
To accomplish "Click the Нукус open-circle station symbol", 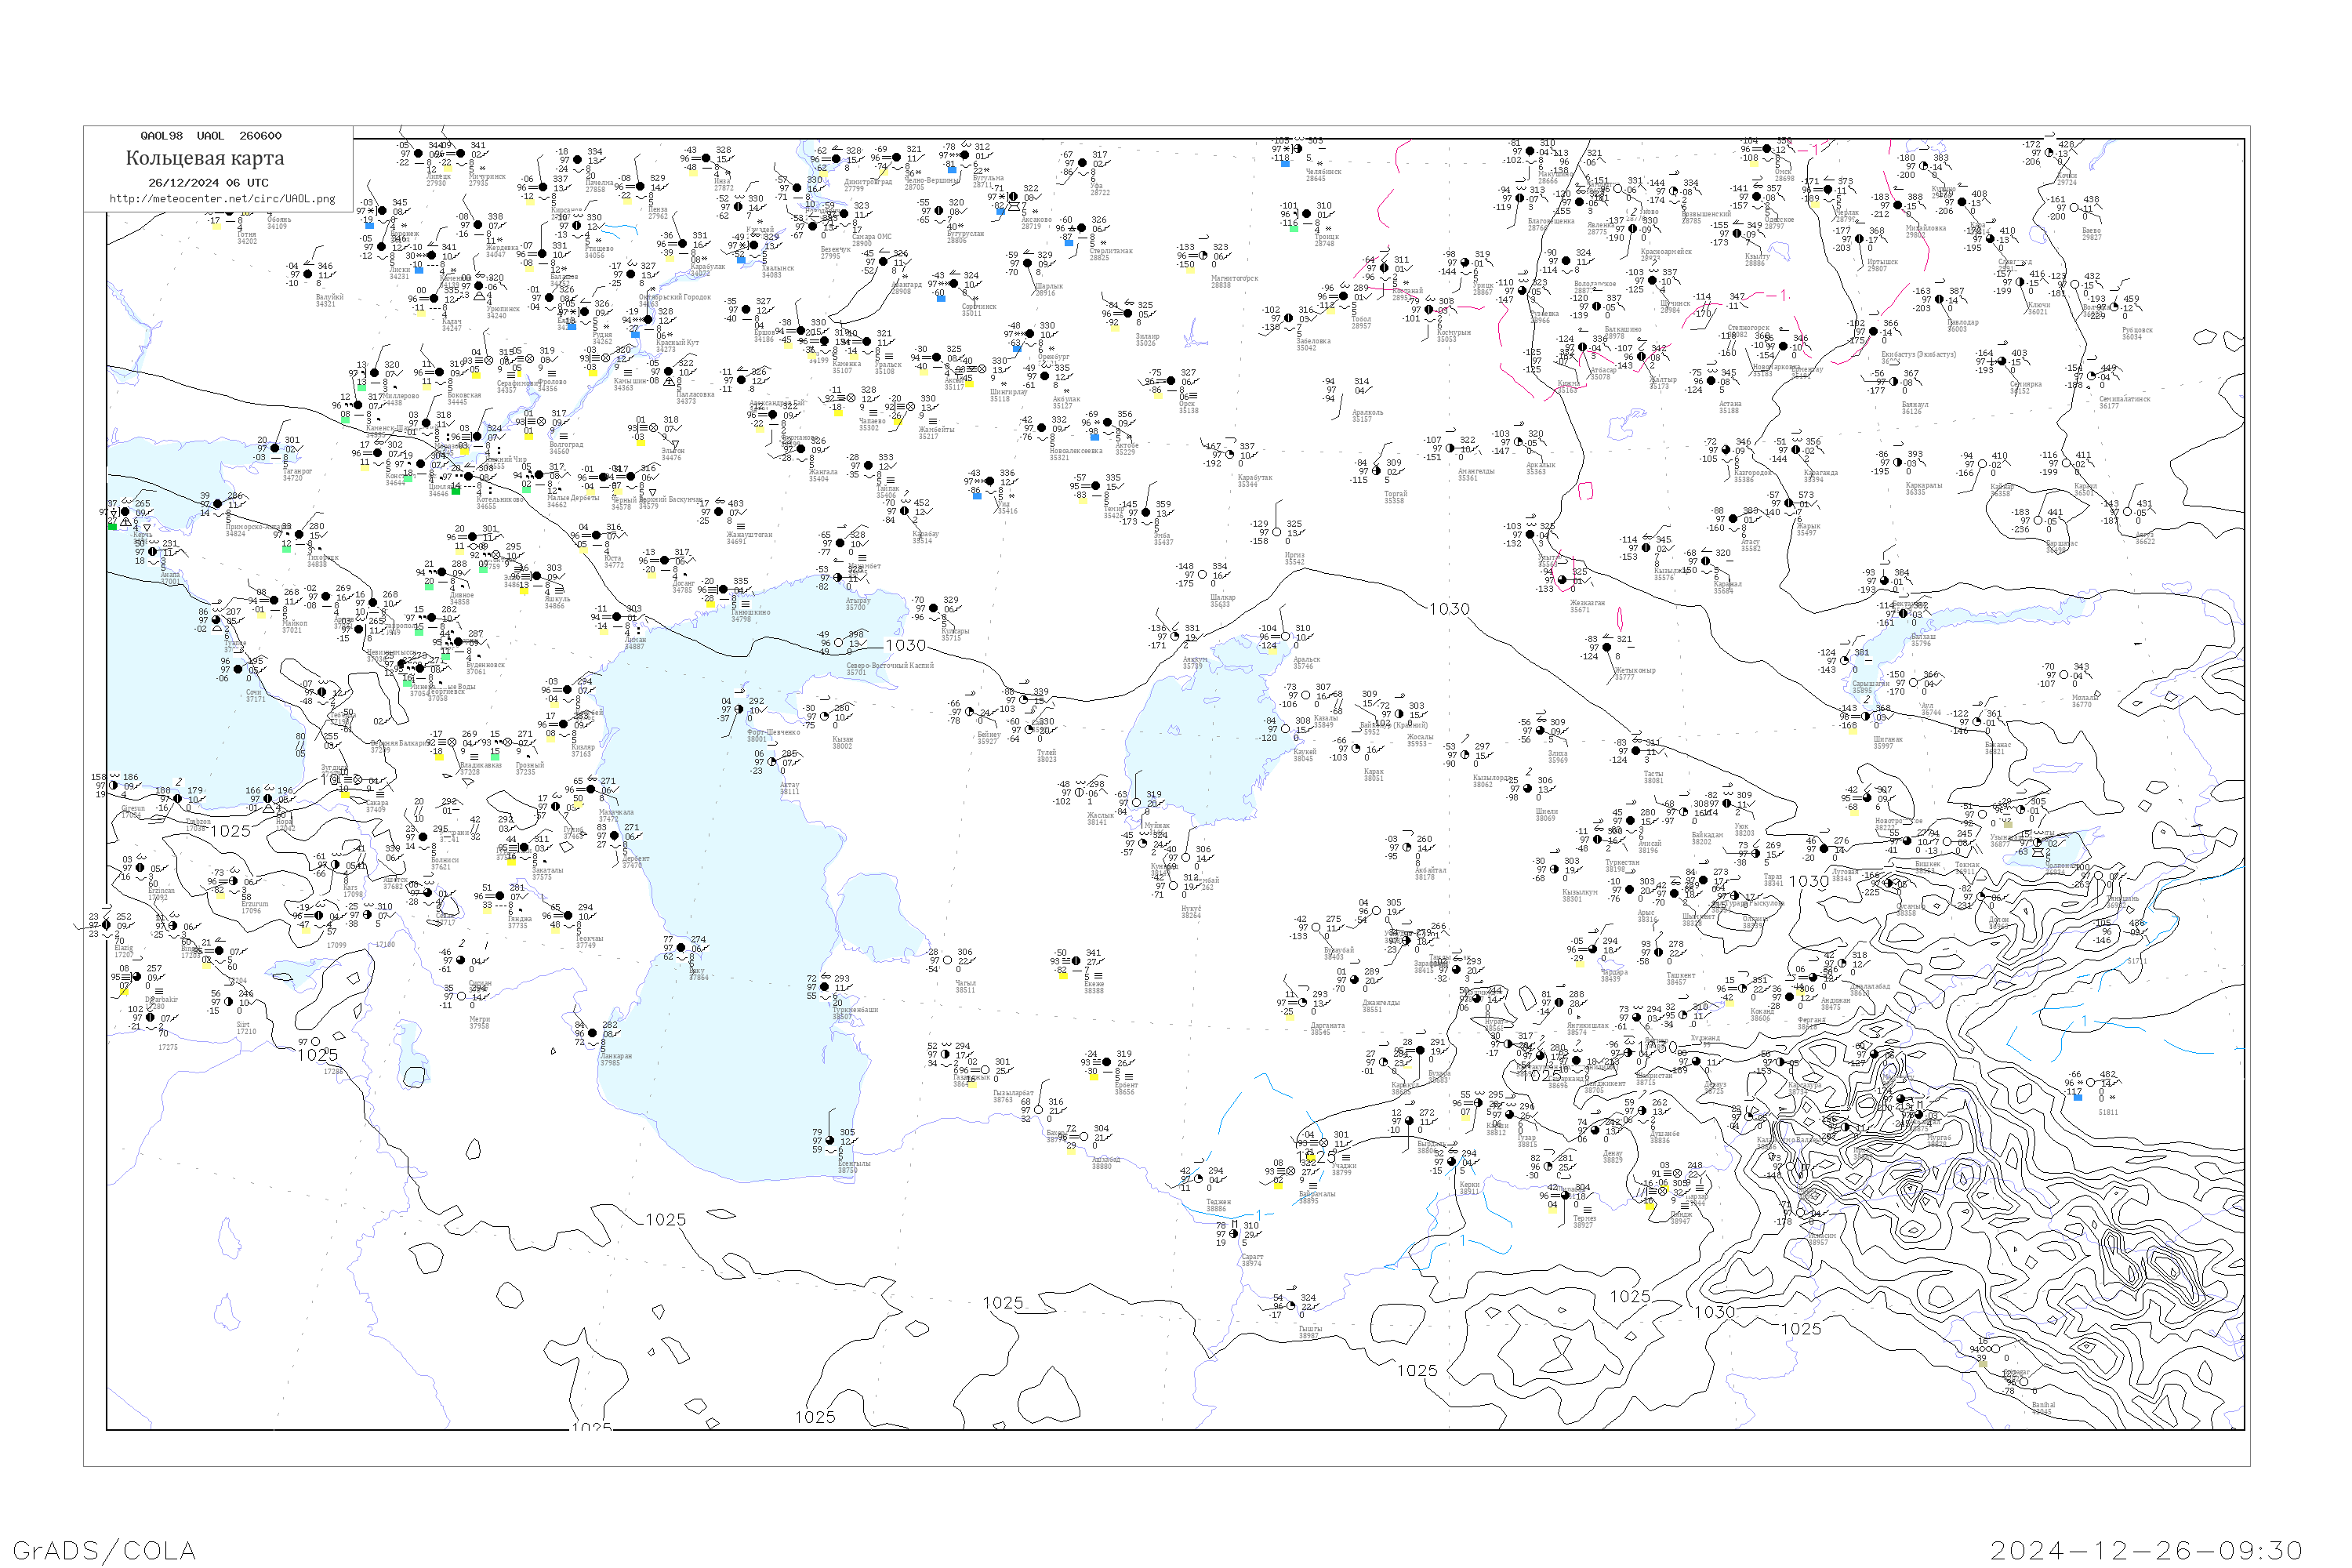I will coord(1174,885).
